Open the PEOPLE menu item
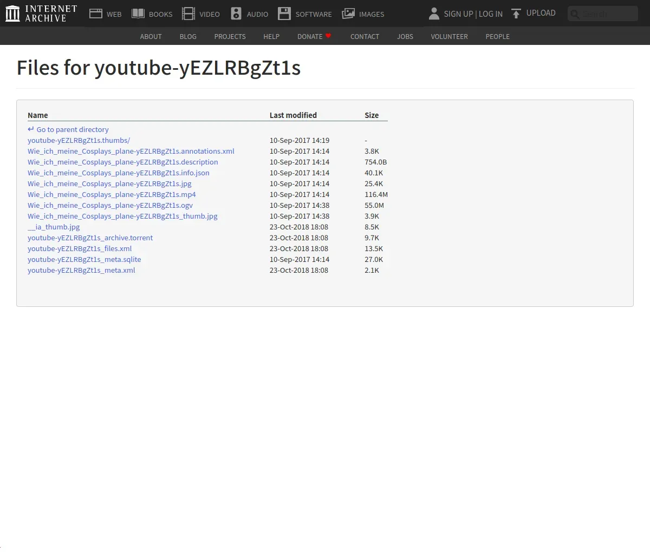Image resolution: width=650 pixels, height=552 pixels. pyautogui.click(x=497, y=36)
